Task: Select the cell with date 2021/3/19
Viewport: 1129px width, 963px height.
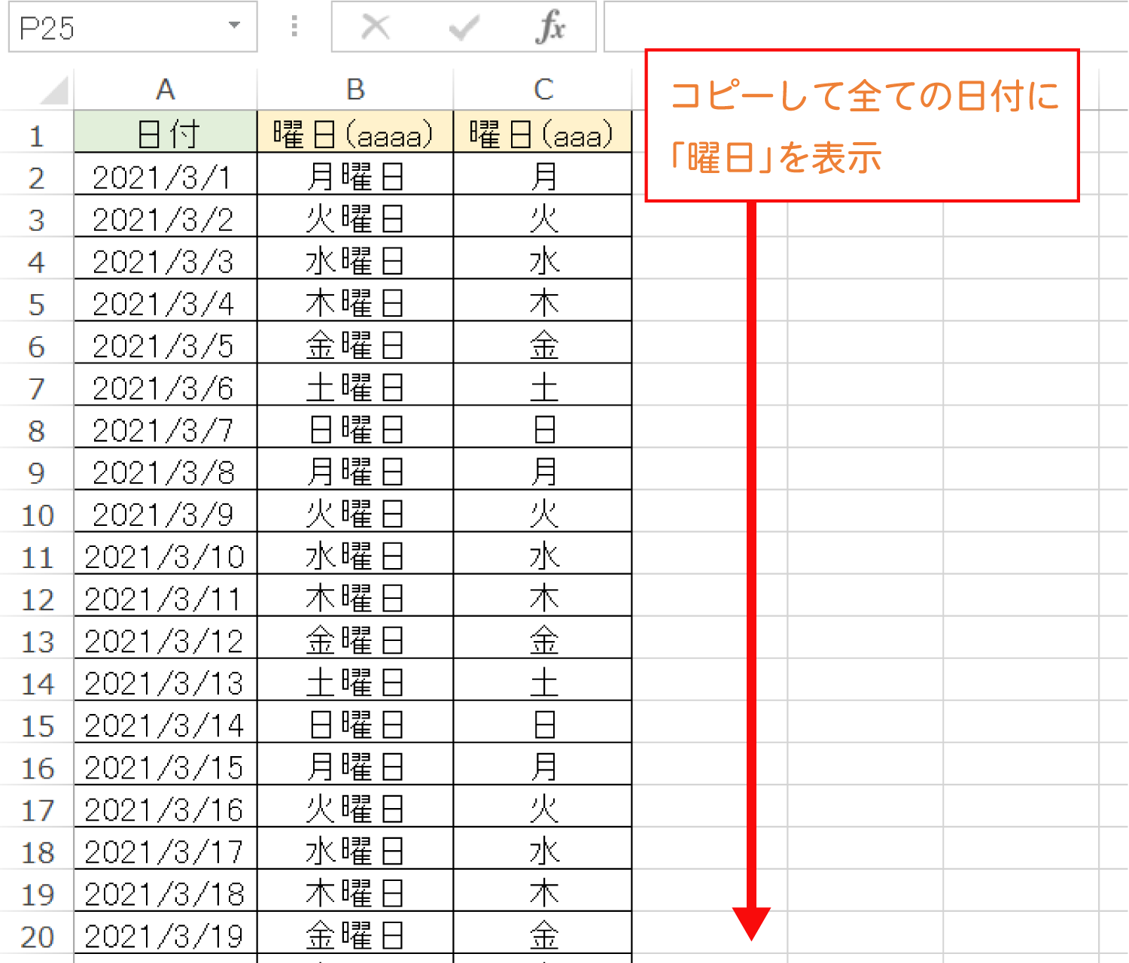Action: 166,936
